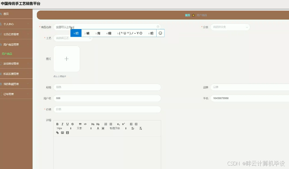Decrease indent in the editor
The width and height of the screenshot is (289, 169).
131,124
